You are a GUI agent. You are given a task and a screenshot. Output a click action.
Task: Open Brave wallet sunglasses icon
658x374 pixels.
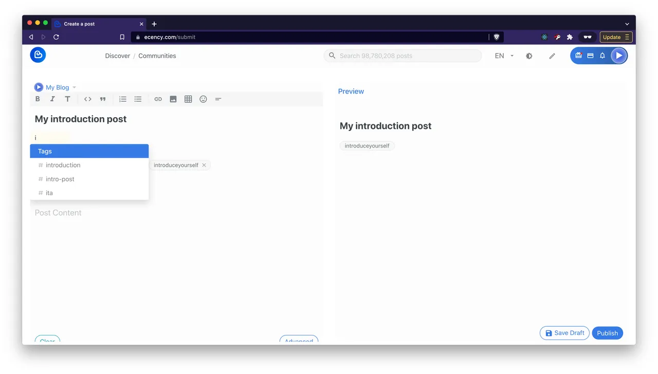(x=587, y=37)
